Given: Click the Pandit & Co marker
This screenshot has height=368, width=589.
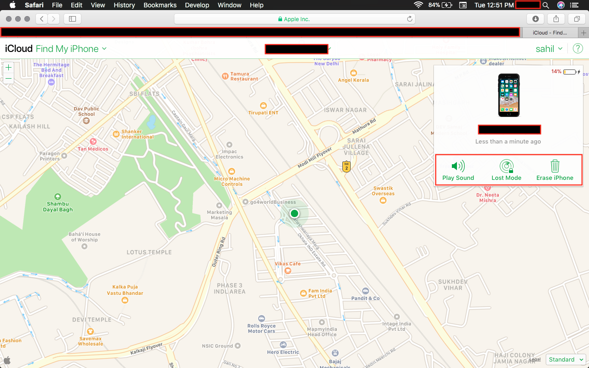Looking at the screenshot, I should 365,291.
